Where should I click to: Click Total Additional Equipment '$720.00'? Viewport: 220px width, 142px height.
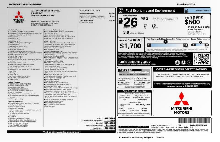tap(111, 120)
